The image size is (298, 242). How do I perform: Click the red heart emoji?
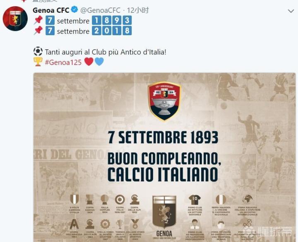[x=89, y=62]
